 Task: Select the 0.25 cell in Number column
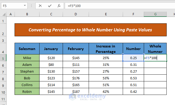tap(133, 58)
